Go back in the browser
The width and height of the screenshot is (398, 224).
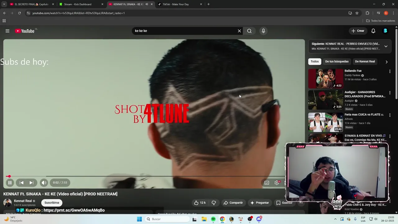tap(4, 13)
